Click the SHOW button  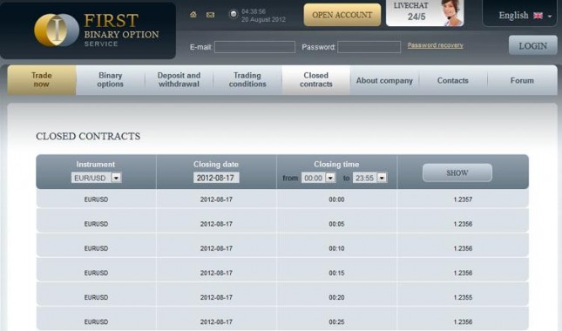(457, 173)
